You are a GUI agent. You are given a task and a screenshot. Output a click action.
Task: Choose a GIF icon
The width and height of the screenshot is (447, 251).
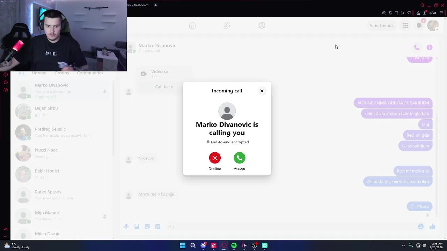coord(158,227)
